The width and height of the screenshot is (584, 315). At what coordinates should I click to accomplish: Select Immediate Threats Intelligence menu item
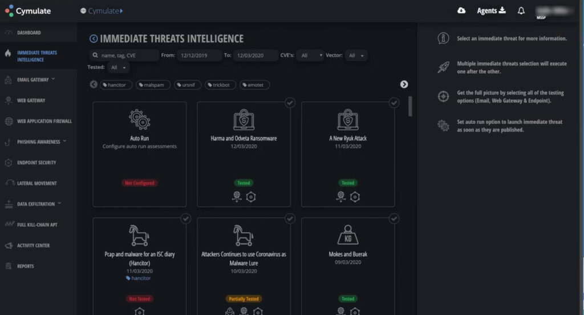[37, 56]
